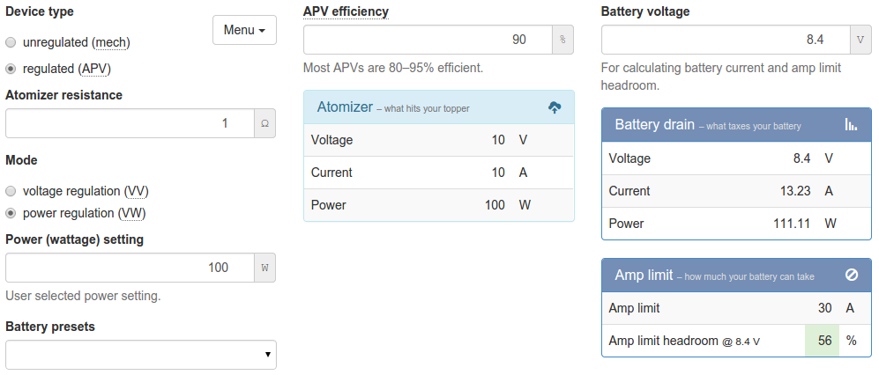879x375 pixels.
Task: Click the ohm unit addon beside resistance
Action: (264, 124)
